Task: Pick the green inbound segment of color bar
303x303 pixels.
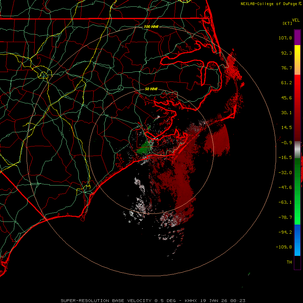Action: click(297, 191)
